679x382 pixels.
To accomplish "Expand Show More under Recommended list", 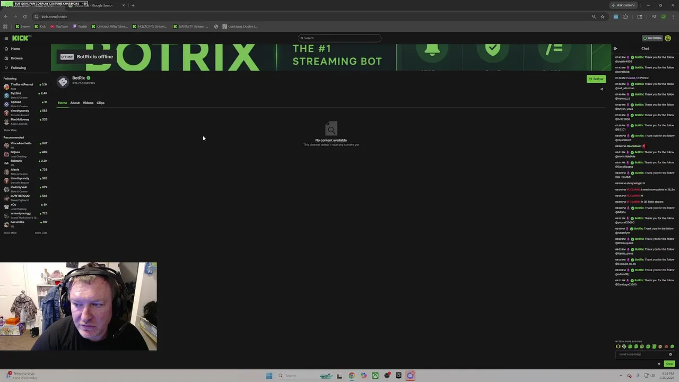I will 10,233.
